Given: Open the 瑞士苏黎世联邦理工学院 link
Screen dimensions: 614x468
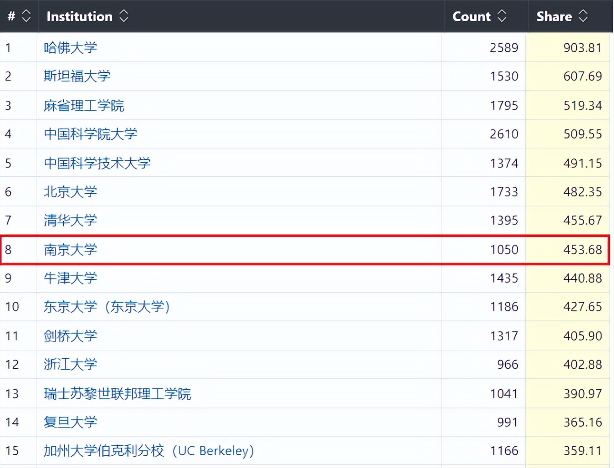Looking at the screenshot, I should pos(117,393).
